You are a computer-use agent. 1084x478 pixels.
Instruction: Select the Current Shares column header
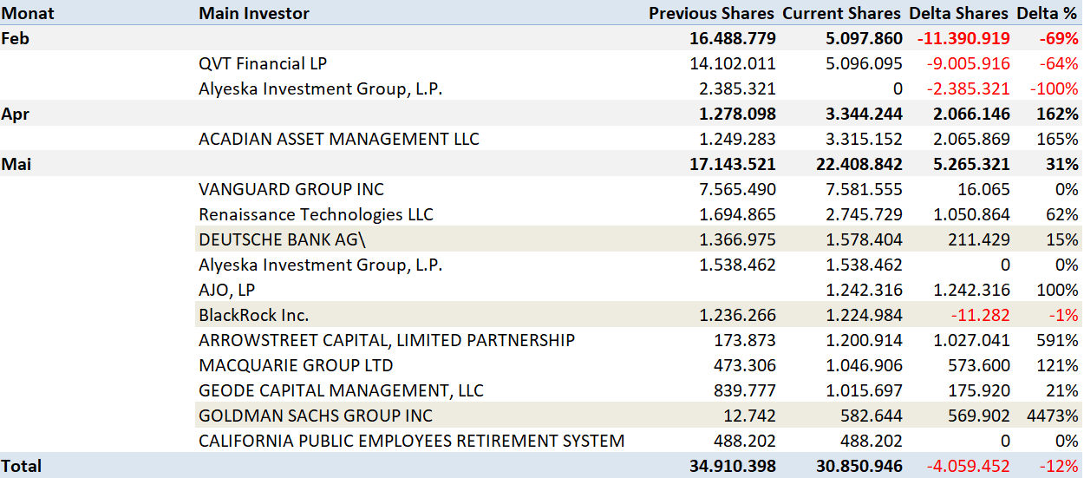tap(842, 13)
